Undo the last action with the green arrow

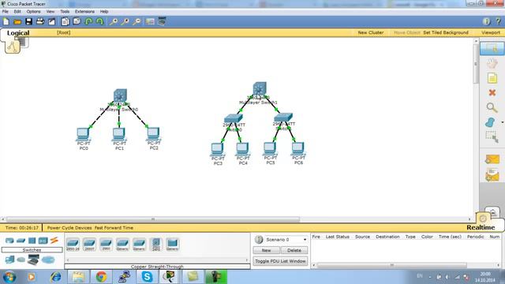[x=88, y=21]
